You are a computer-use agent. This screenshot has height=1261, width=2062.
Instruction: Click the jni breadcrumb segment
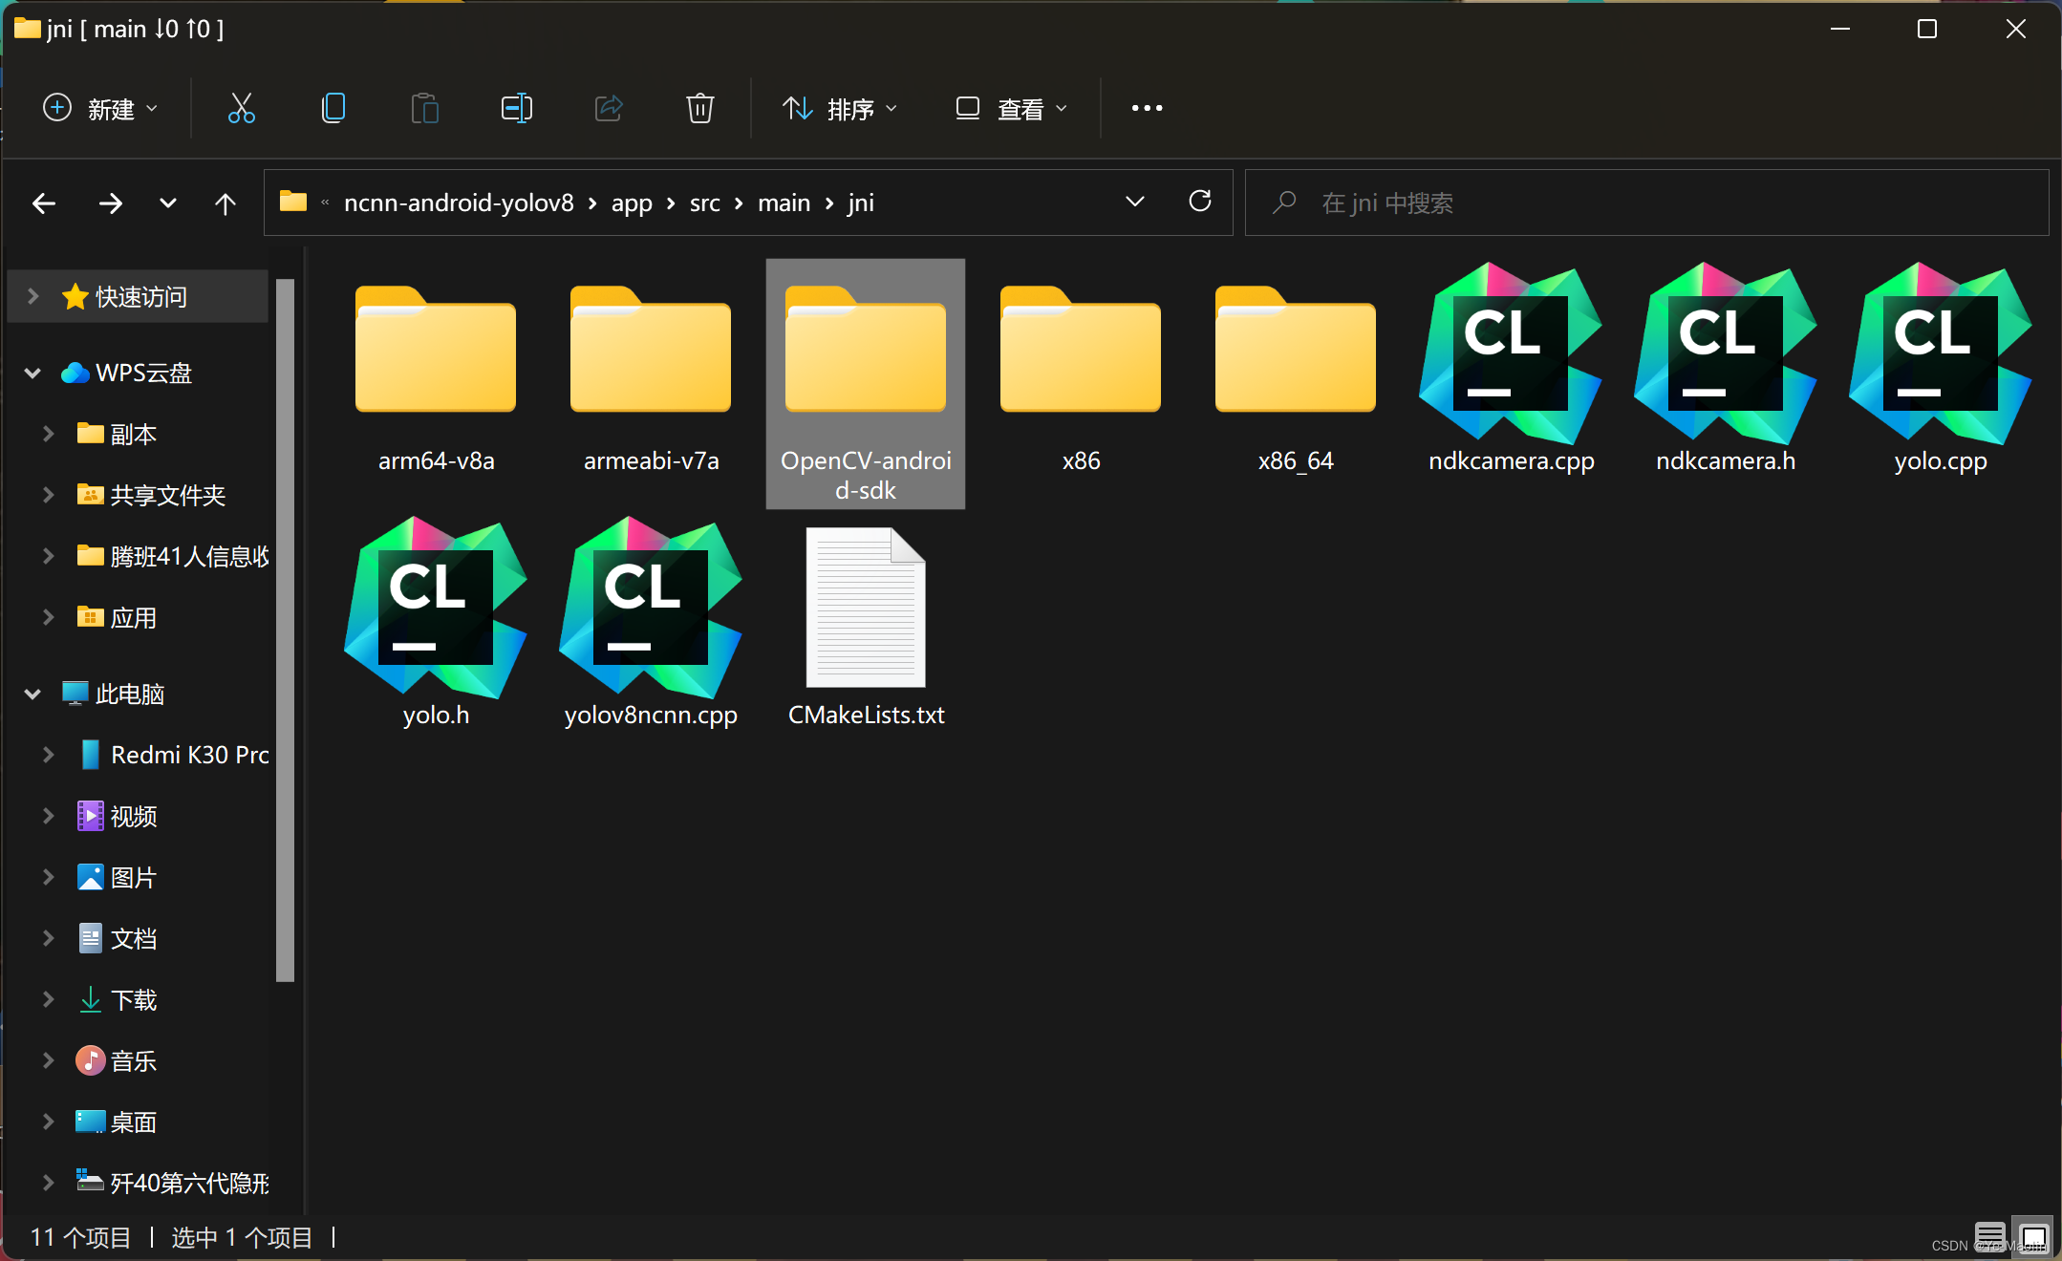point(861,203)
